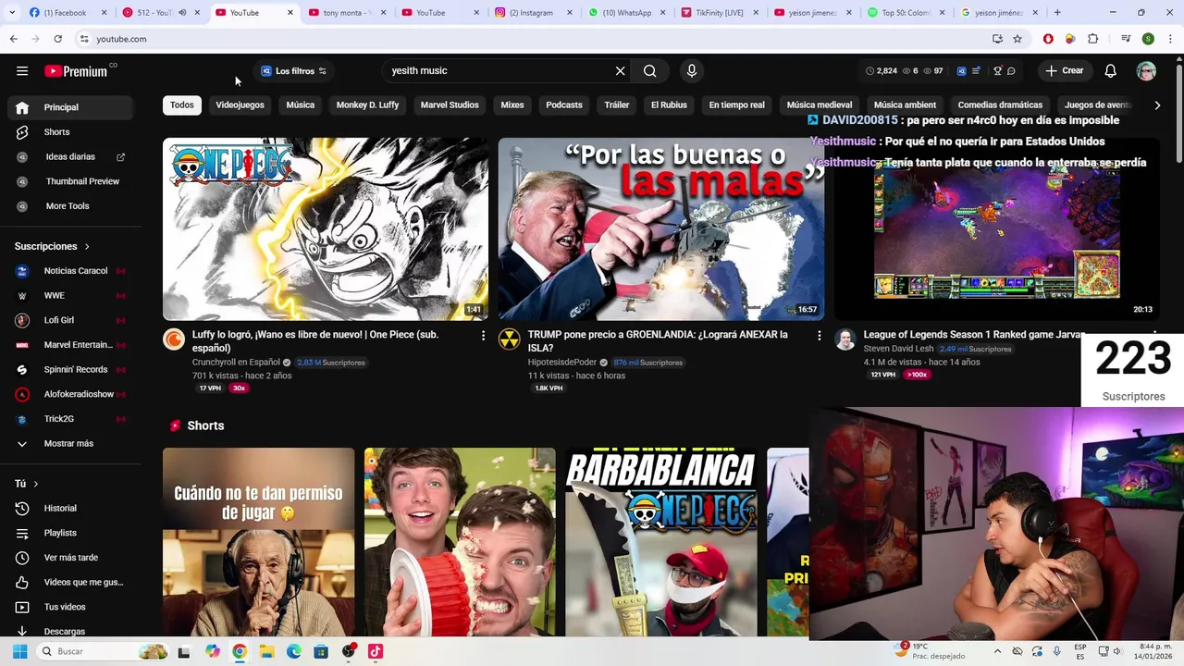Click the vidIQ trophy icon

pyautogui.click(x=997, y=71)
